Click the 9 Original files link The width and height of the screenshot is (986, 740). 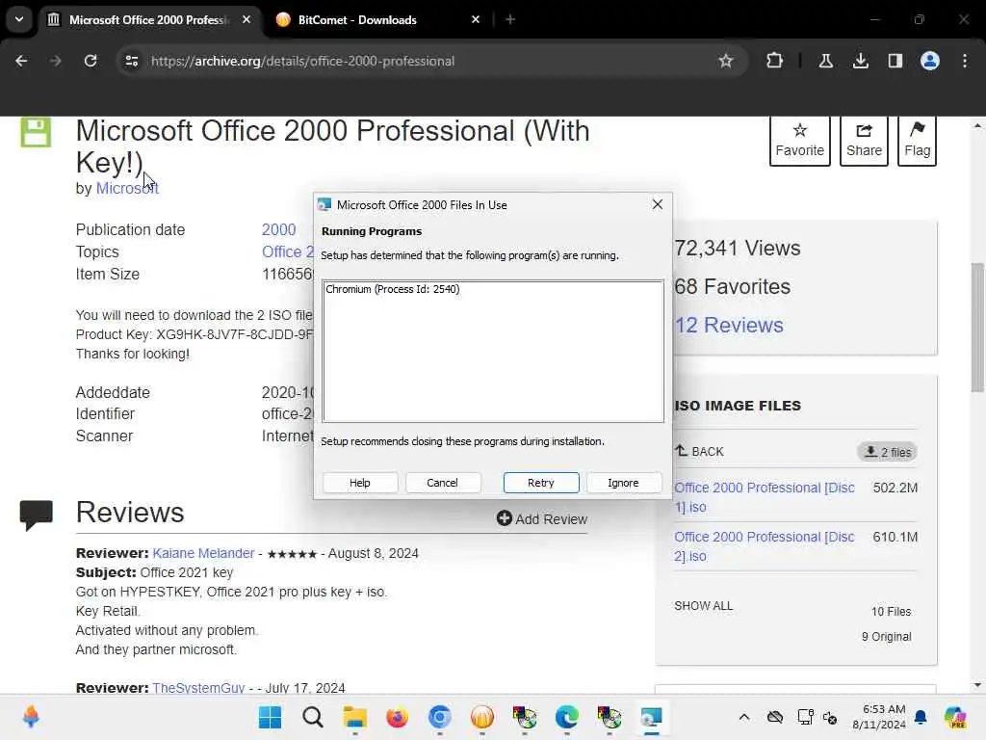point(886,637)
